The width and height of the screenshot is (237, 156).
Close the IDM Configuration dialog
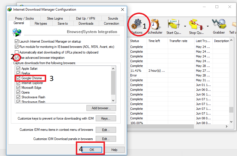click(x=123, y=10)
